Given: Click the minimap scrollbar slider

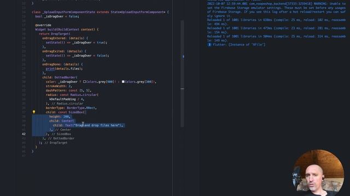Looking at the screenshot, I should pos(182,73).
